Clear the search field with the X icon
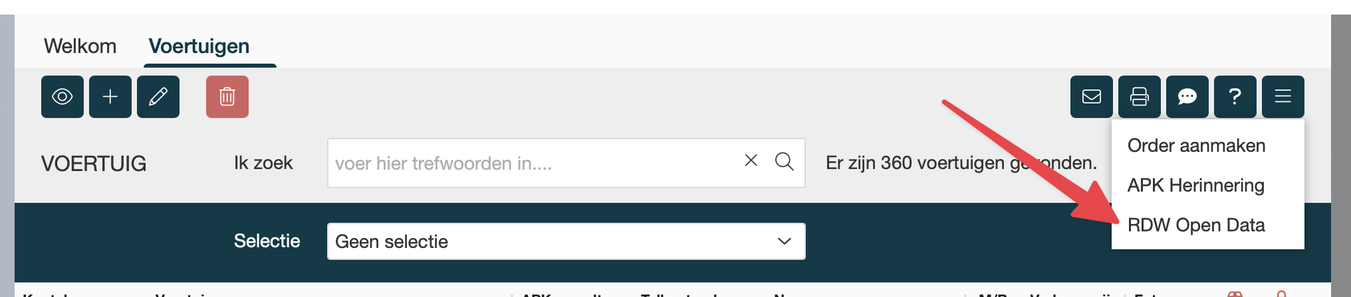This screenshot has height=297, width=1351. [751, 160]
